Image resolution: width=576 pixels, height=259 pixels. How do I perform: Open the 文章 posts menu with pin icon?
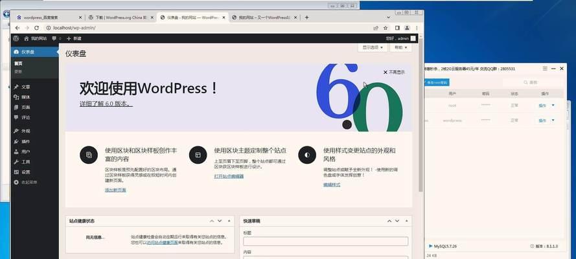click(16, 87)
